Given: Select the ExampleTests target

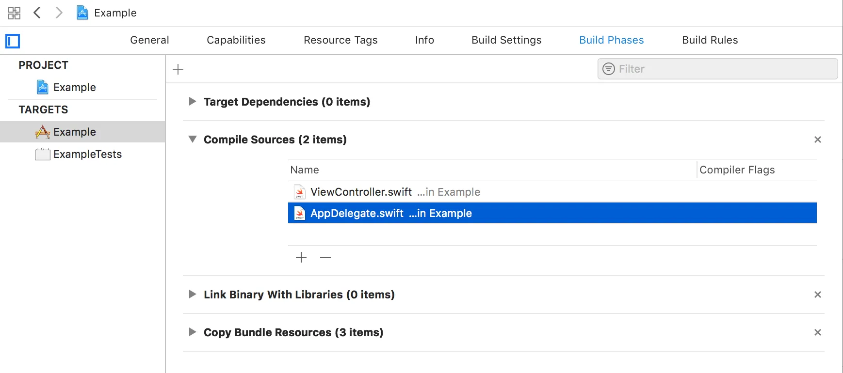Looking at the screenshot, I should point(87,155).
